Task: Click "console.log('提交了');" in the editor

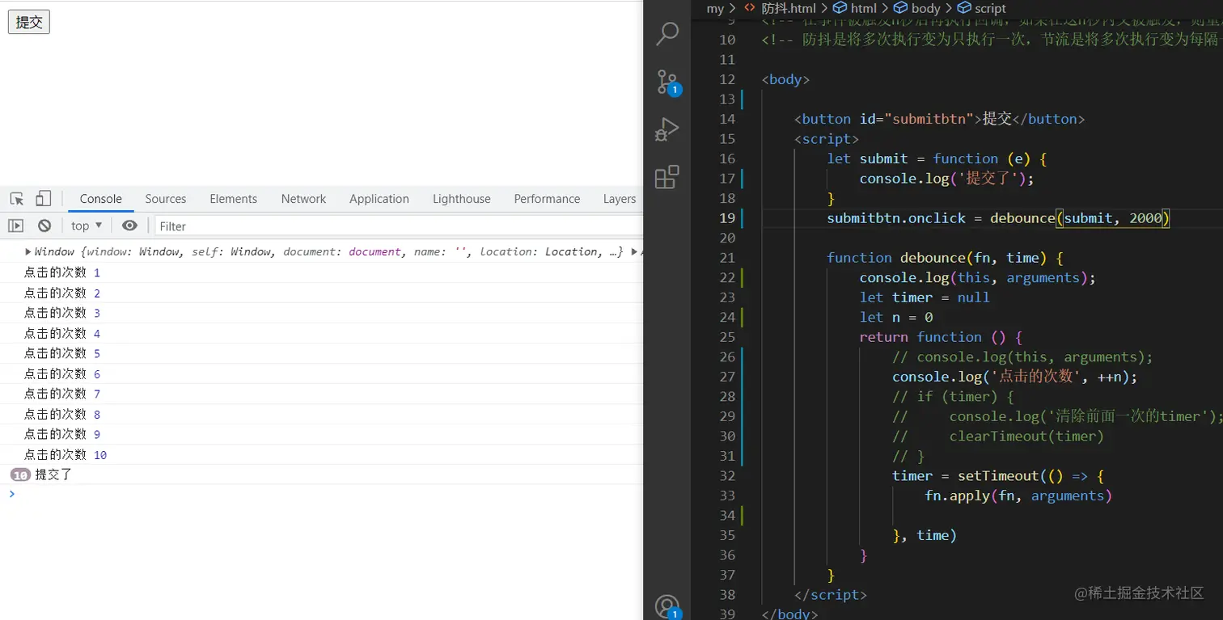Action: click(947, 179)
